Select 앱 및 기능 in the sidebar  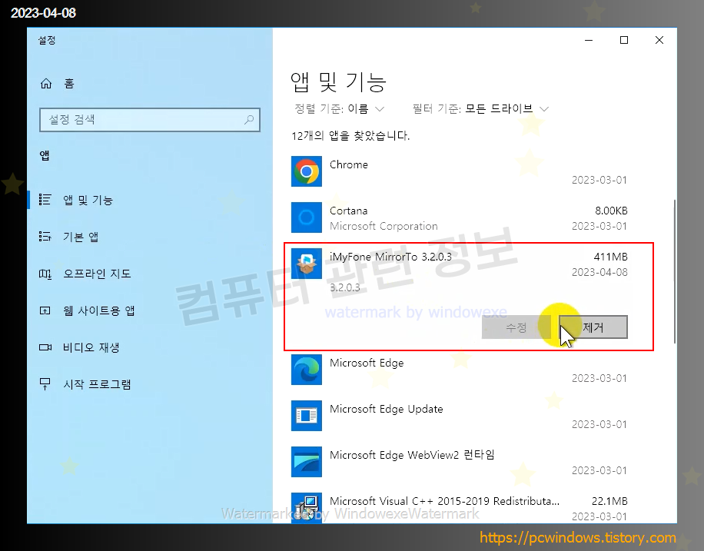tap(88, 200)
